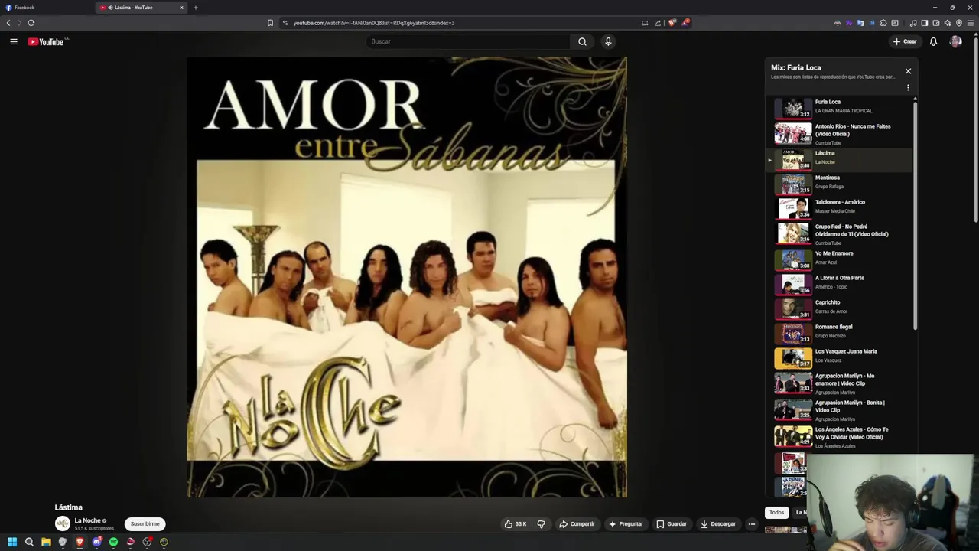The width and height of the screenshot is (979, 551).
Task: Click the address bar URL
Action: click(x=374, y=23)
